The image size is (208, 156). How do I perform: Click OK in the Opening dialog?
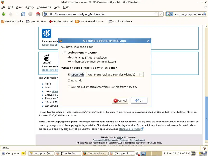[139, 101]
